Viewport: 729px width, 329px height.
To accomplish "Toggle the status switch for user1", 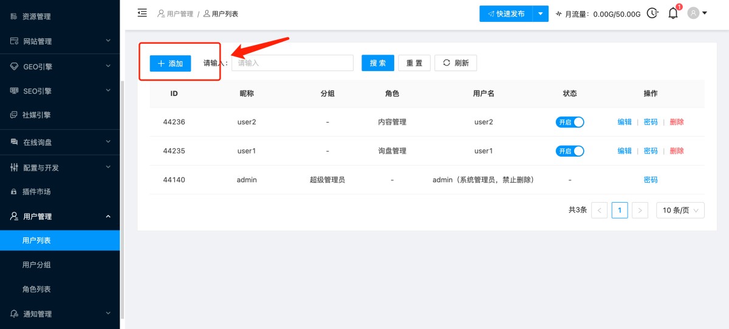I will click(570, 151).
